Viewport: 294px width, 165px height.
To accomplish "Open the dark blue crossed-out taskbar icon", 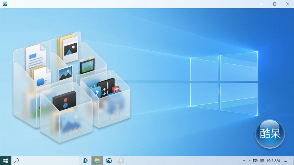I will pyautogui.click(x=109, y=160).
